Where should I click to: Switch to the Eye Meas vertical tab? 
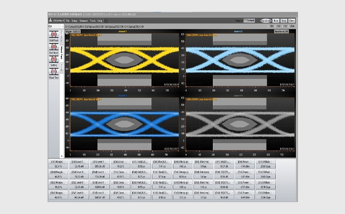point(61,37)
